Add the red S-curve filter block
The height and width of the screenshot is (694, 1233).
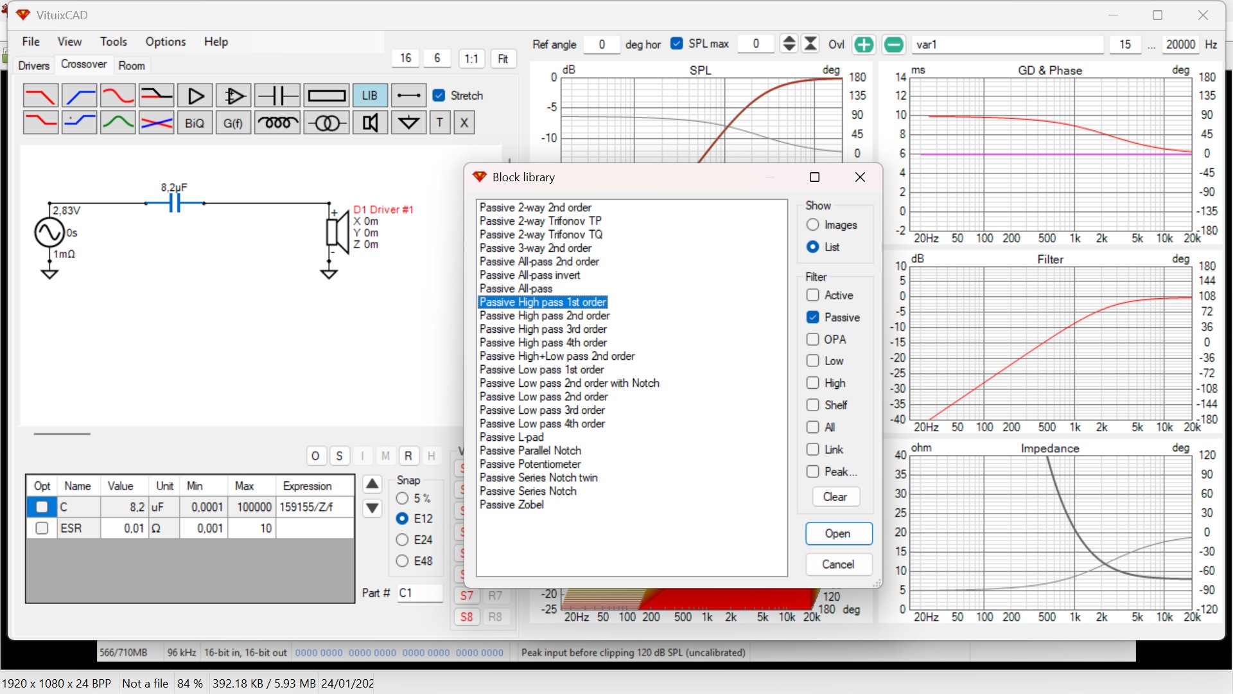coord(118,96)
